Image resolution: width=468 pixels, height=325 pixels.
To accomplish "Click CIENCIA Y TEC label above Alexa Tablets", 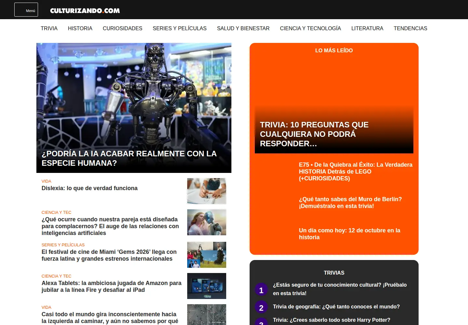I will click(57, 276).
